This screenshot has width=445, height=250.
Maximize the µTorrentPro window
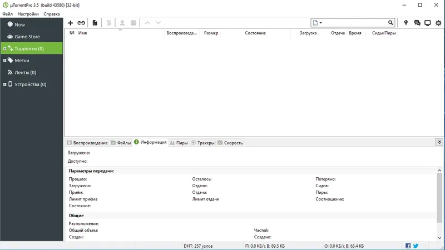[420, 5]
